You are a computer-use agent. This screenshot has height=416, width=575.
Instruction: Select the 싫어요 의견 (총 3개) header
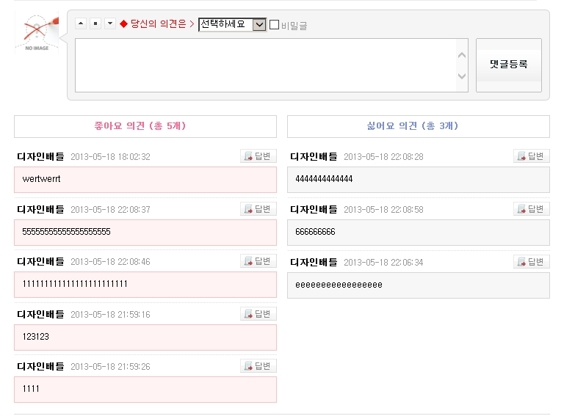click(x=418, y=126)
